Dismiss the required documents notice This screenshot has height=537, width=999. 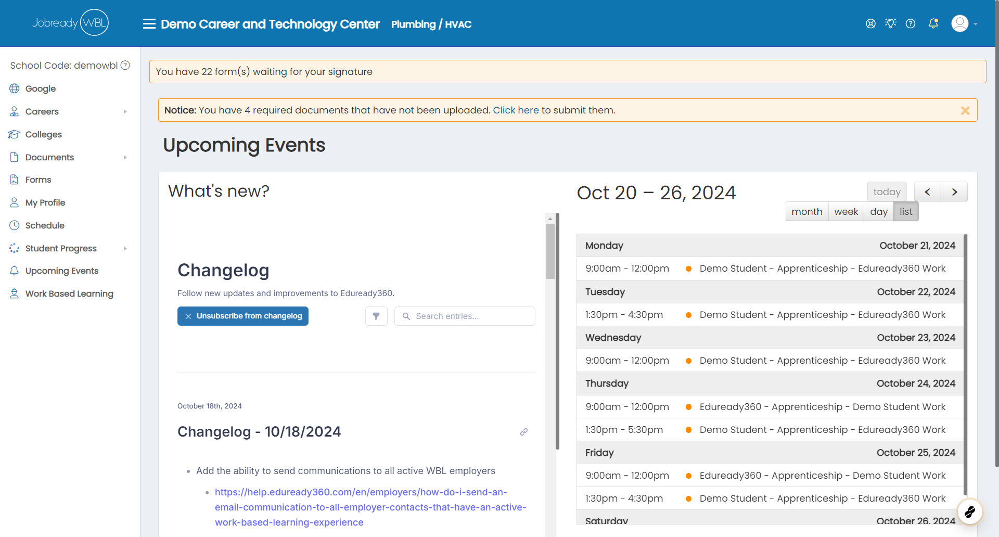pyautogui.click(x=965, y=110)
